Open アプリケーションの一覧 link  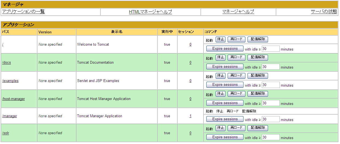point(23,11)
